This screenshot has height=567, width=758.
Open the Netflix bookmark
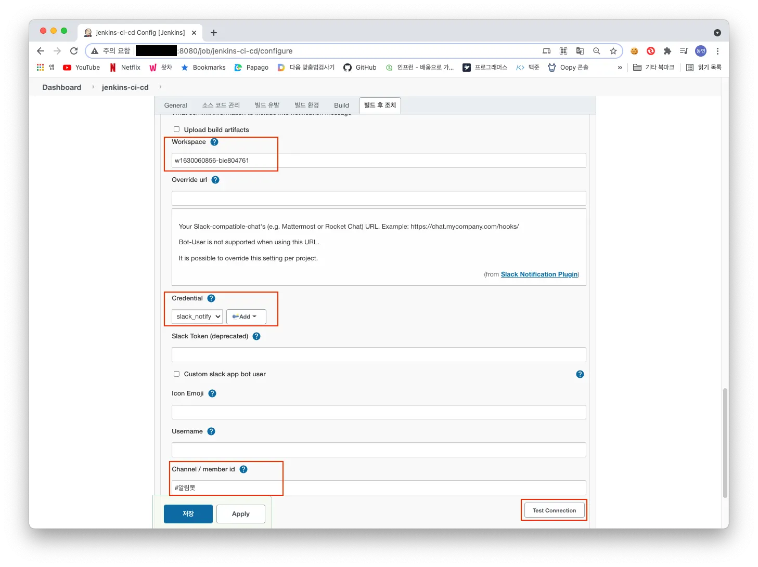tap(125, 68)
